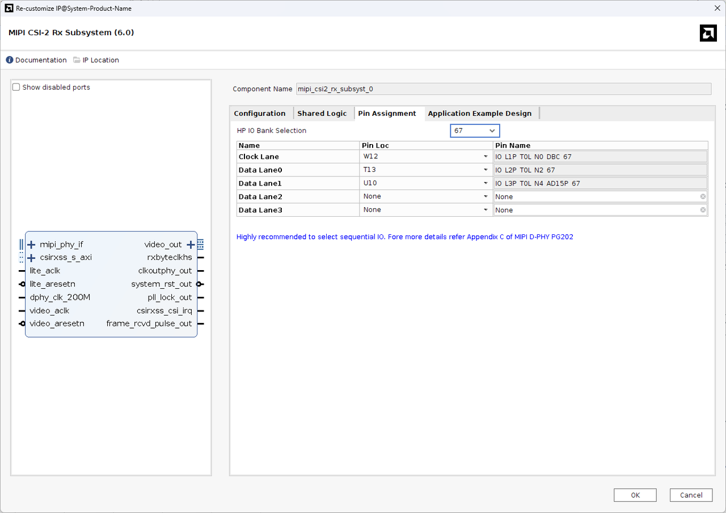
Task: Clear the Data Lane2 pin name field
Action: (703, 196)
